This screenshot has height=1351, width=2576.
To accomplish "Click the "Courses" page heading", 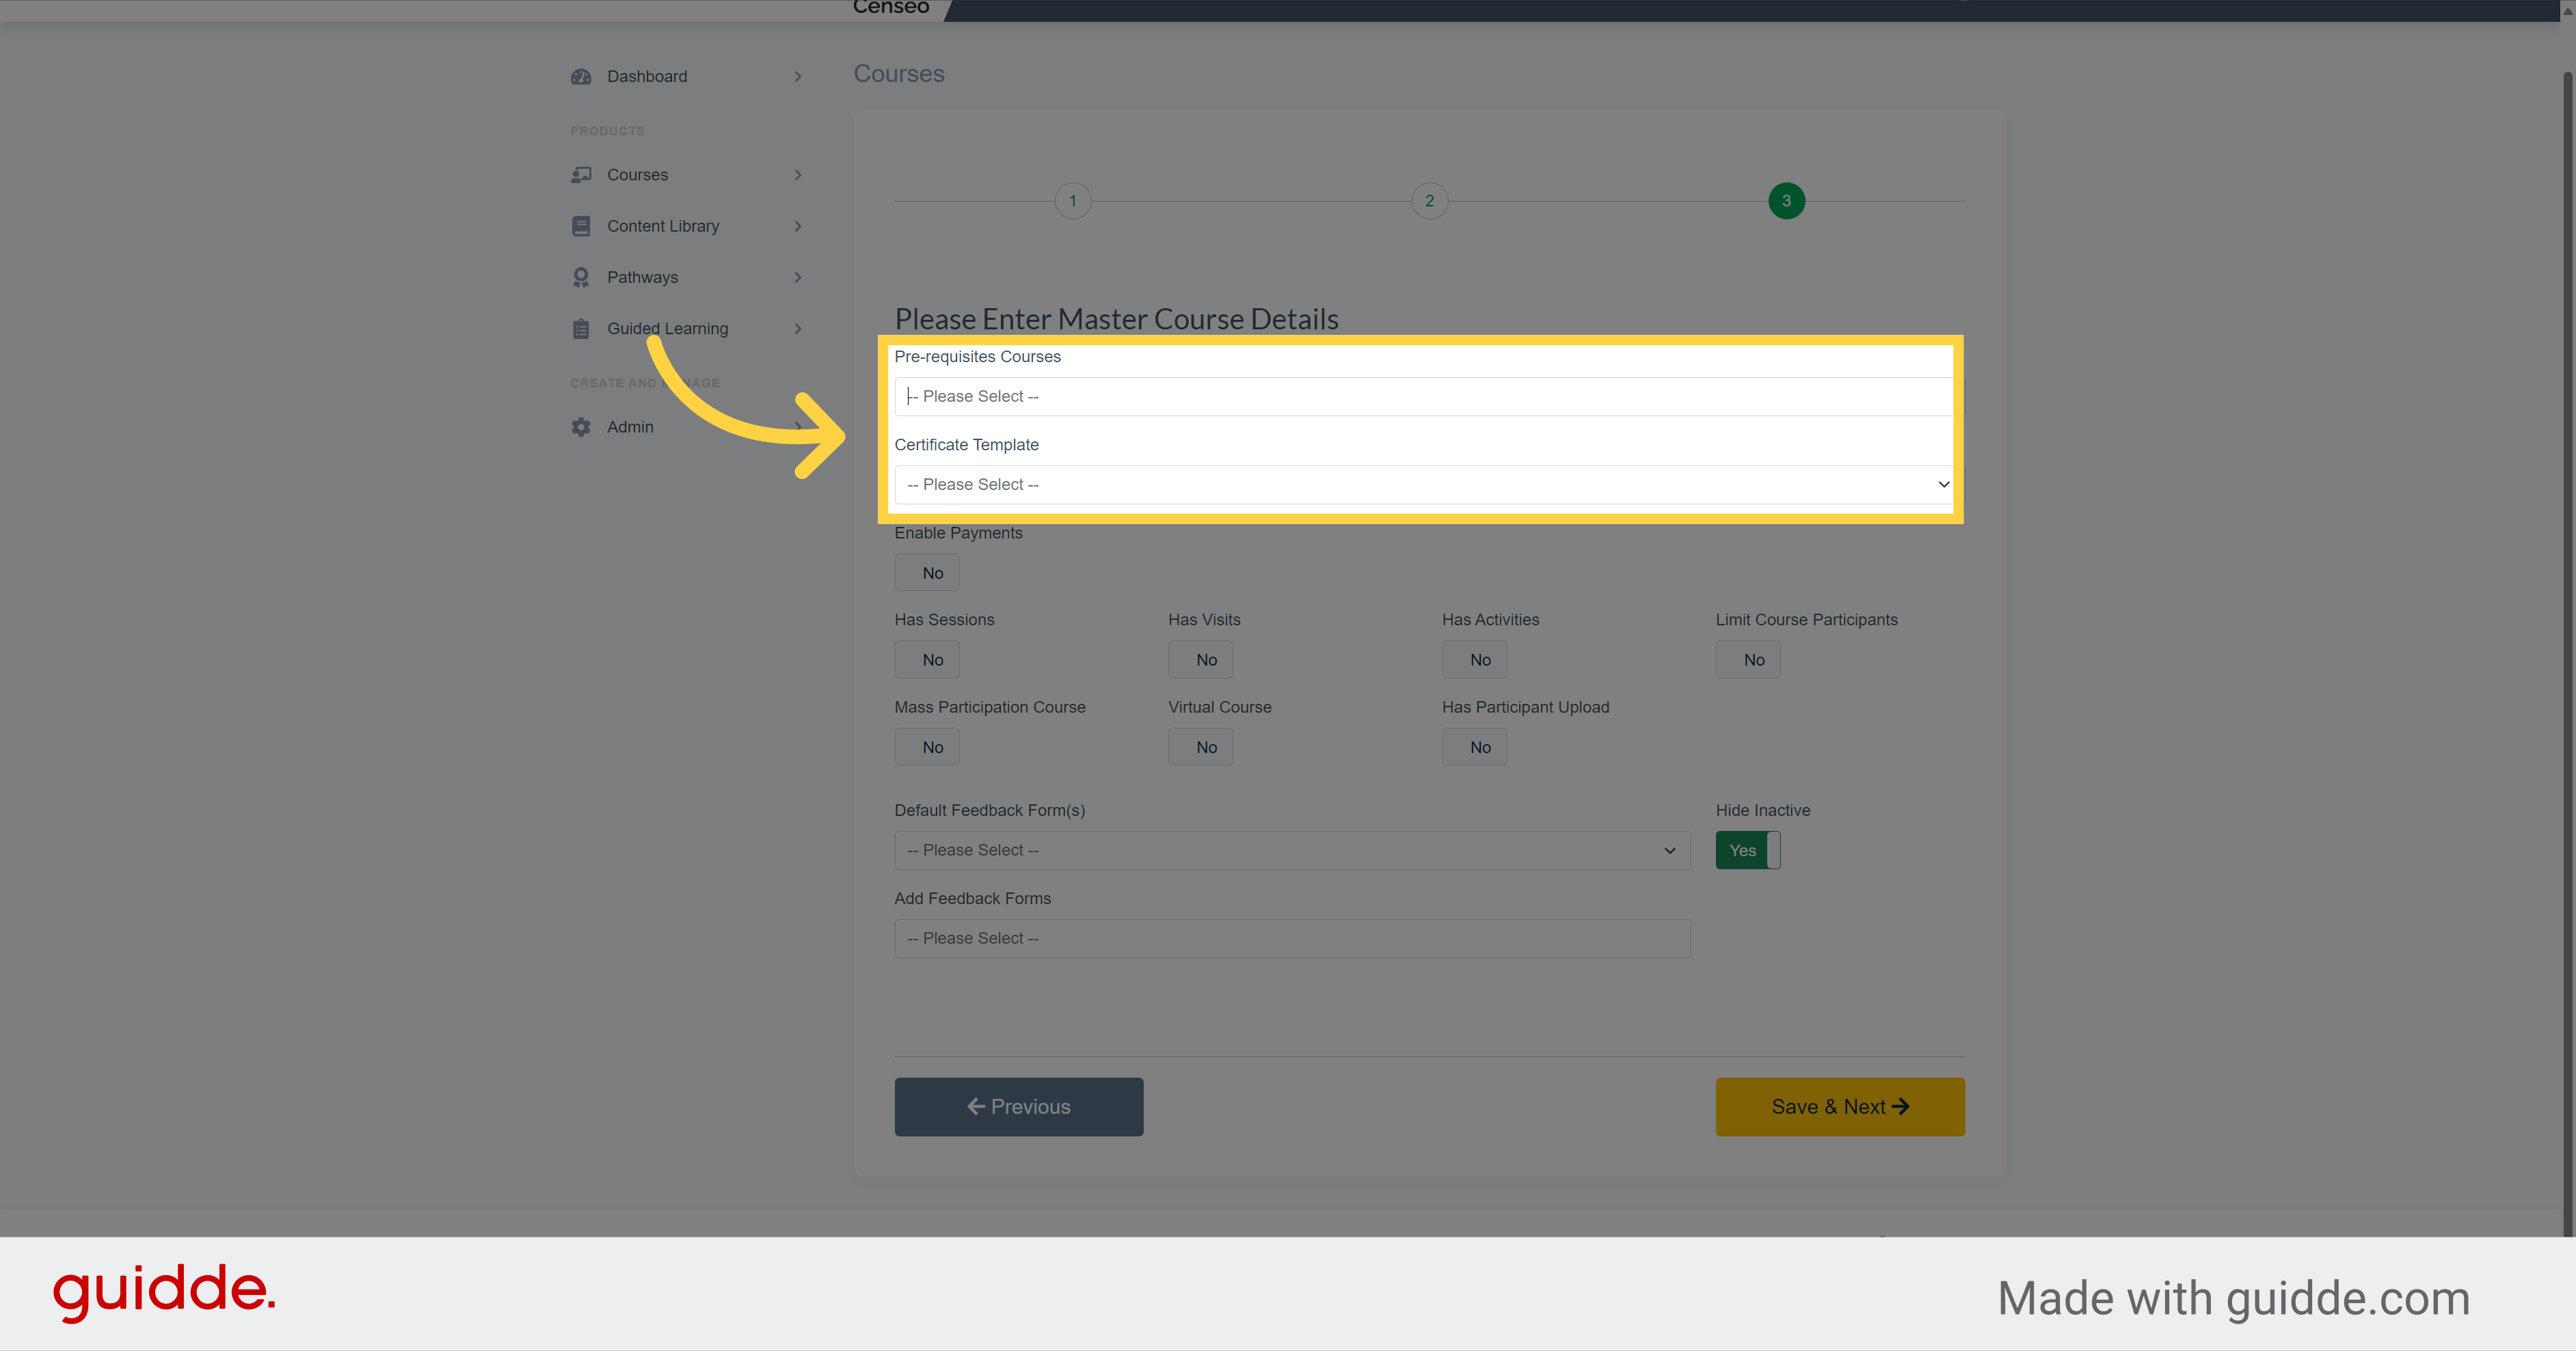I will [x=898, y=74].
